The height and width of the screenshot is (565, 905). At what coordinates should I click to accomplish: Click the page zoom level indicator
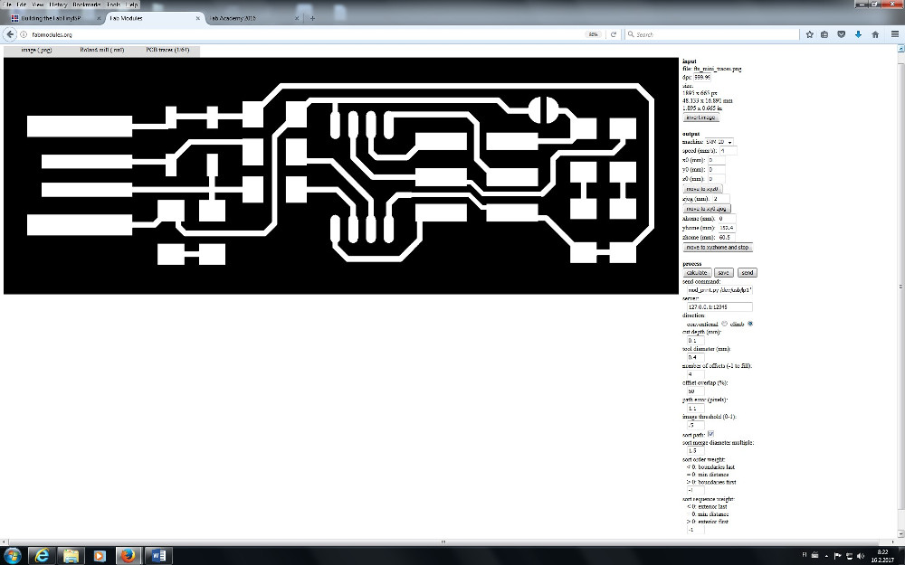tap(594, 34)
